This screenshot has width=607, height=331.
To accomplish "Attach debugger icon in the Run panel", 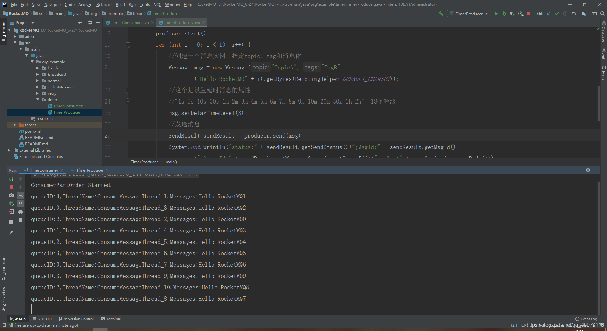I will [x=11, y=203].
